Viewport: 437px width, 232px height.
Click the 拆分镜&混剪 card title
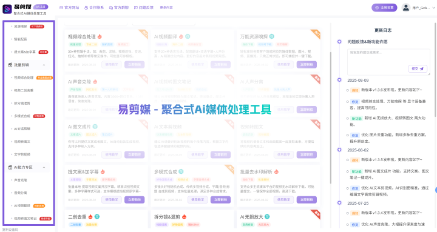click(x=168, y=217)
